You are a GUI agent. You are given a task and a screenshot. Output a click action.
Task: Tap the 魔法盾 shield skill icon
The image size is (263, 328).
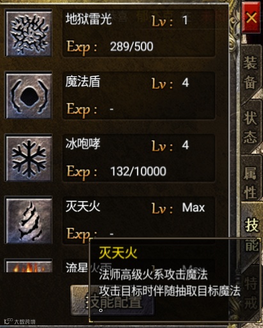29,95
